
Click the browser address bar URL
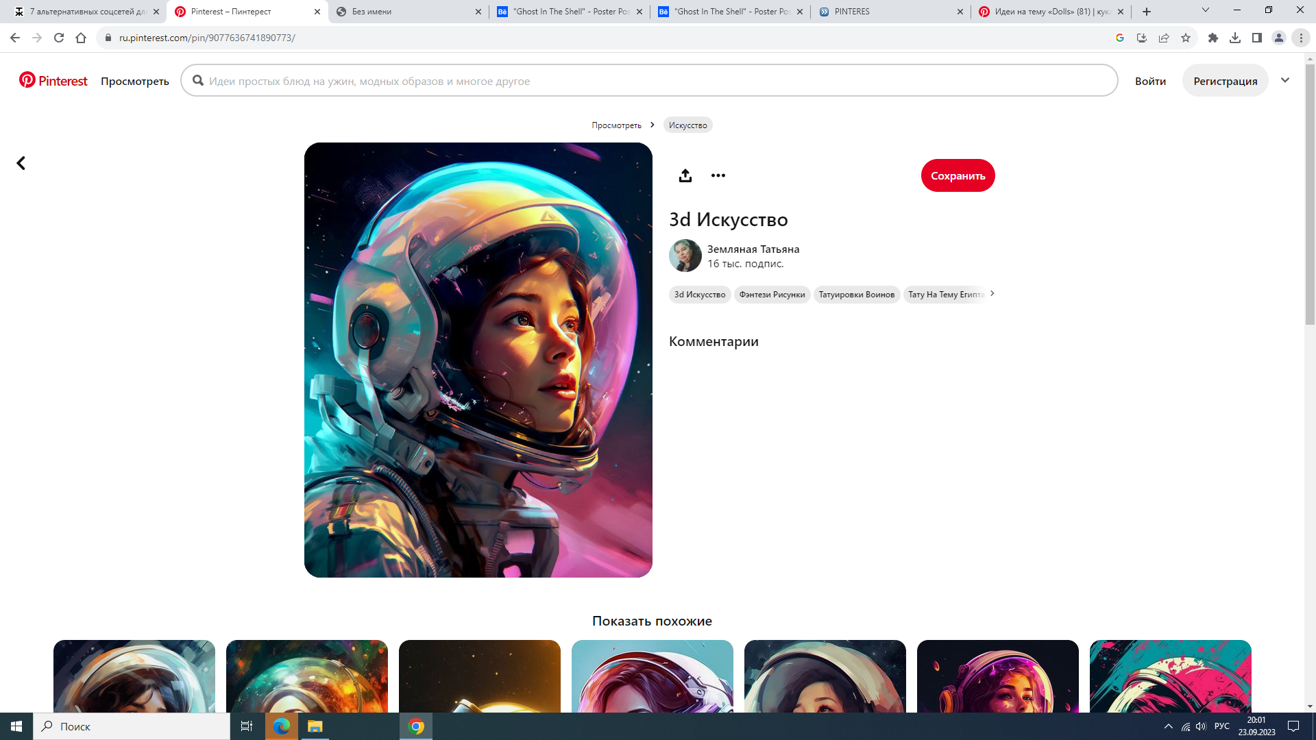tap(207, 38)
